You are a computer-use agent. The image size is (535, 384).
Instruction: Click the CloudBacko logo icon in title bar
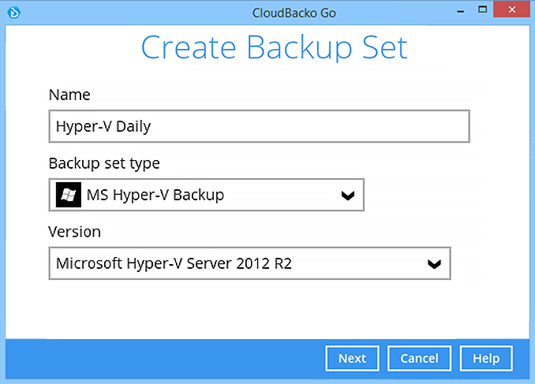pos(14,13)
